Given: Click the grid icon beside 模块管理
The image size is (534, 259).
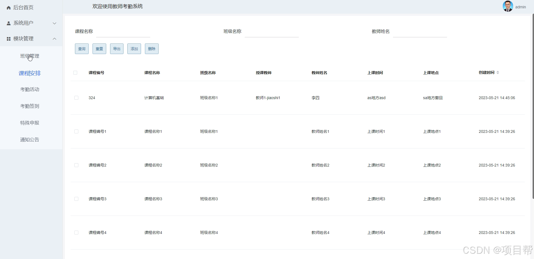Looking at the screenshot, I should pyautogui.click(x=9, y=39).
